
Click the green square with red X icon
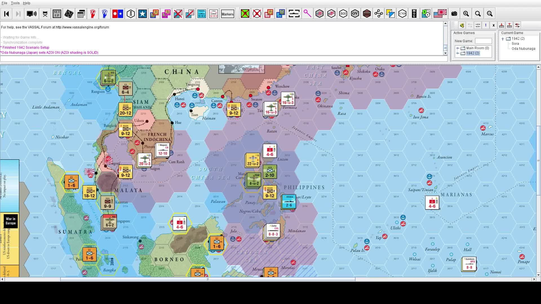(245, 14)
